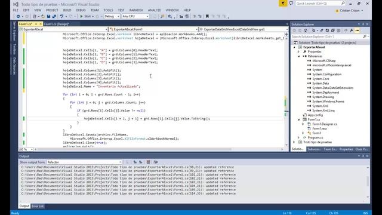The image size is (382, 215).
Task: Collapse All nodes in Solution Explorer
Action: click(x=333, y=30)
